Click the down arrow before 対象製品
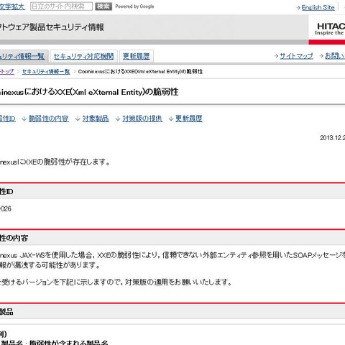Screen dimensions: 345x345 point(78,119)
